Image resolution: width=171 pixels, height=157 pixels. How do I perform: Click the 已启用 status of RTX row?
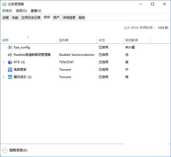[103, 62]
